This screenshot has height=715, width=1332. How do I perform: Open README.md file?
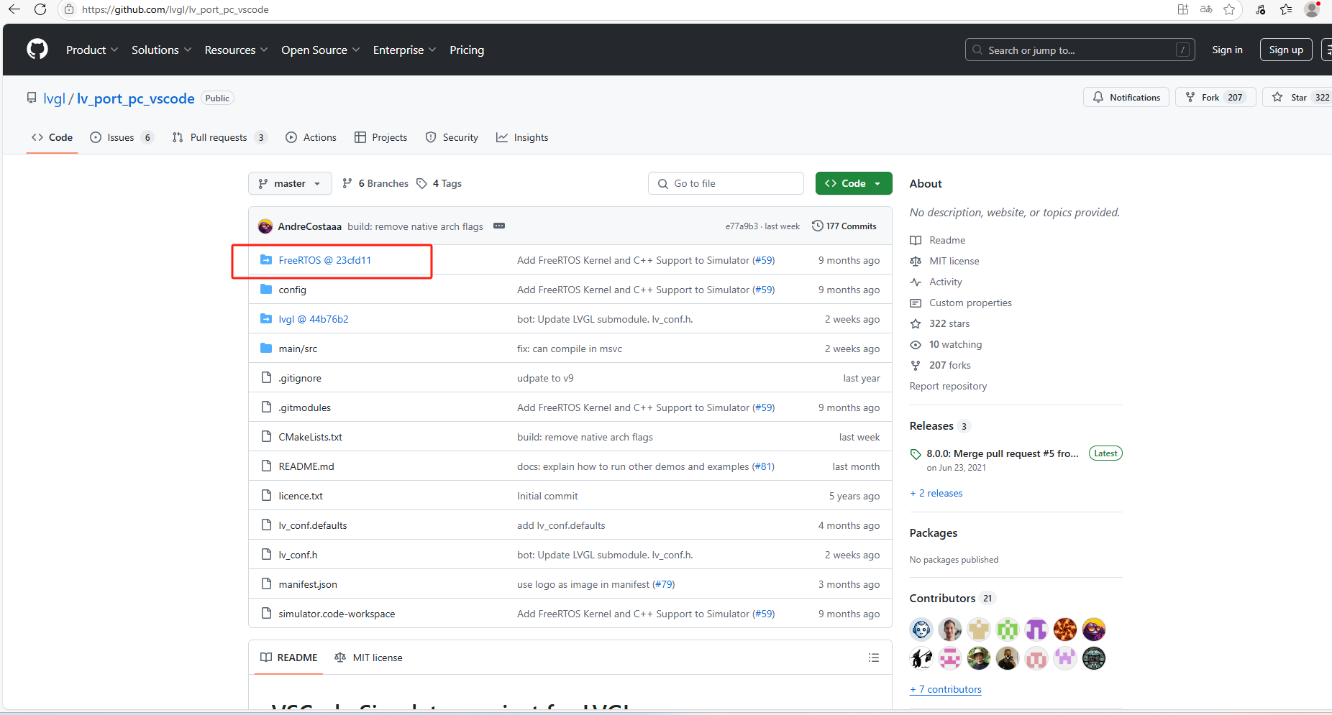click(x=306, y=466)
